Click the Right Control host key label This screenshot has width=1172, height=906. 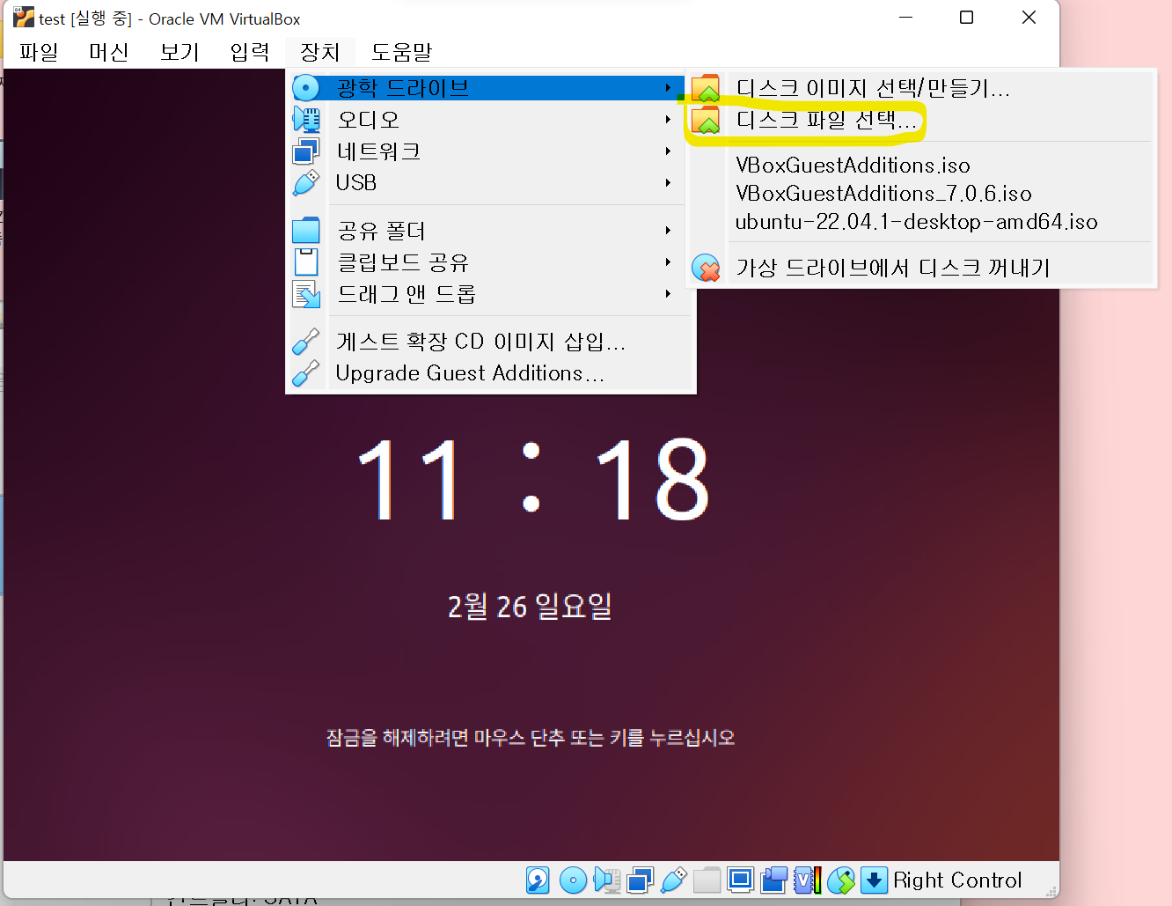pyautogui.click(x=957, y=880)
